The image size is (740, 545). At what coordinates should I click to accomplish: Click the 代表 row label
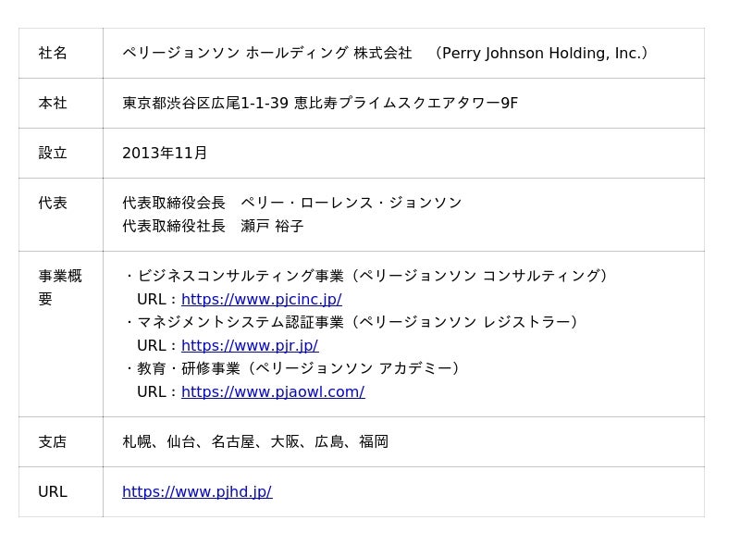click(53, 203)
